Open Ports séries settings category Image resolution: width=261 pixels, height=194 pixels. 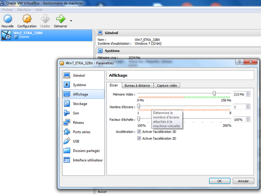point(83,132)
